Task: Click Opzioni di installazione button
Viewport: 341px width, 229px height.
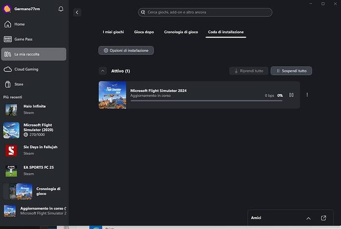Action: (x=127, y=50)
